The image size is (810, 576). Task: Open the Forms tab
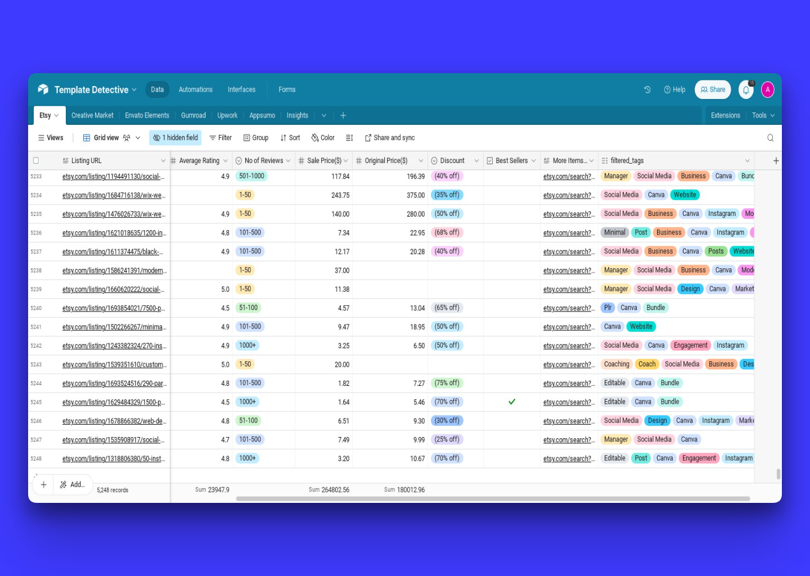tap(287, 89)
